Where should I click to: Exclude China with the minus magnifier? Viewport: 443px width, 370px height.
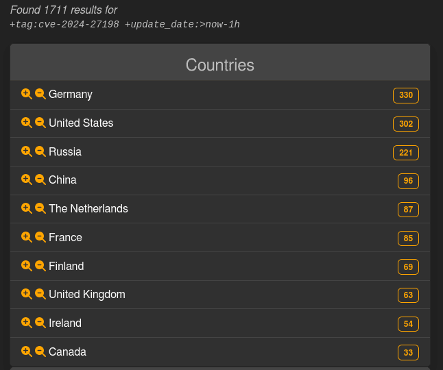point(40,180)
